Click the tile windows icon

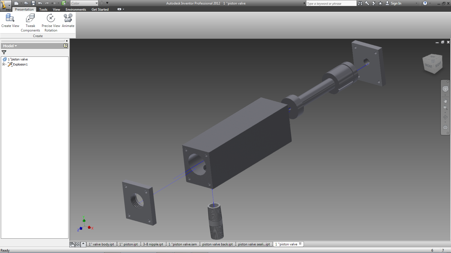pyautogui.click(x=78, y=244)
